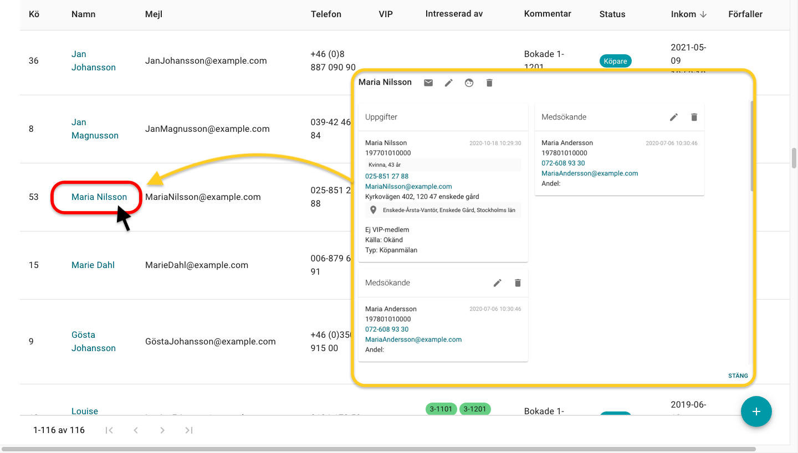Click the page's horizontal scrollbar

coord(380,449)
